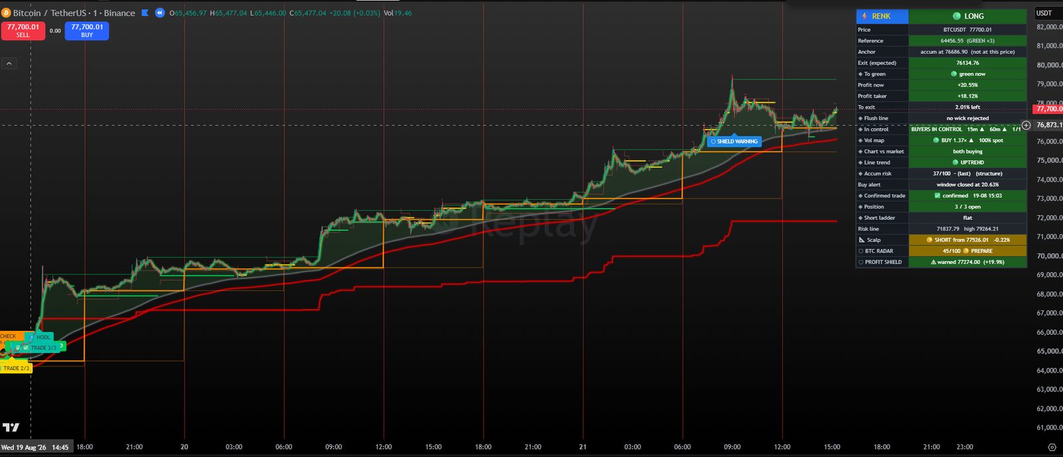This screenshot has width=1063, height=457.
Task: Click the Profit taker value +18.12%
Action: coord(967,96)
